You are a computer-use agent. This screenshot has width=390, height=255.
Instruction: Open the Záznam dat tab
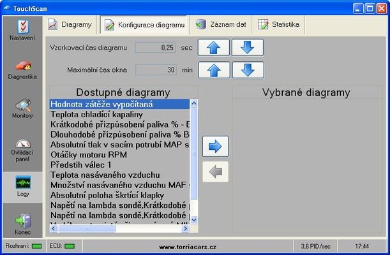coord(220,25)
